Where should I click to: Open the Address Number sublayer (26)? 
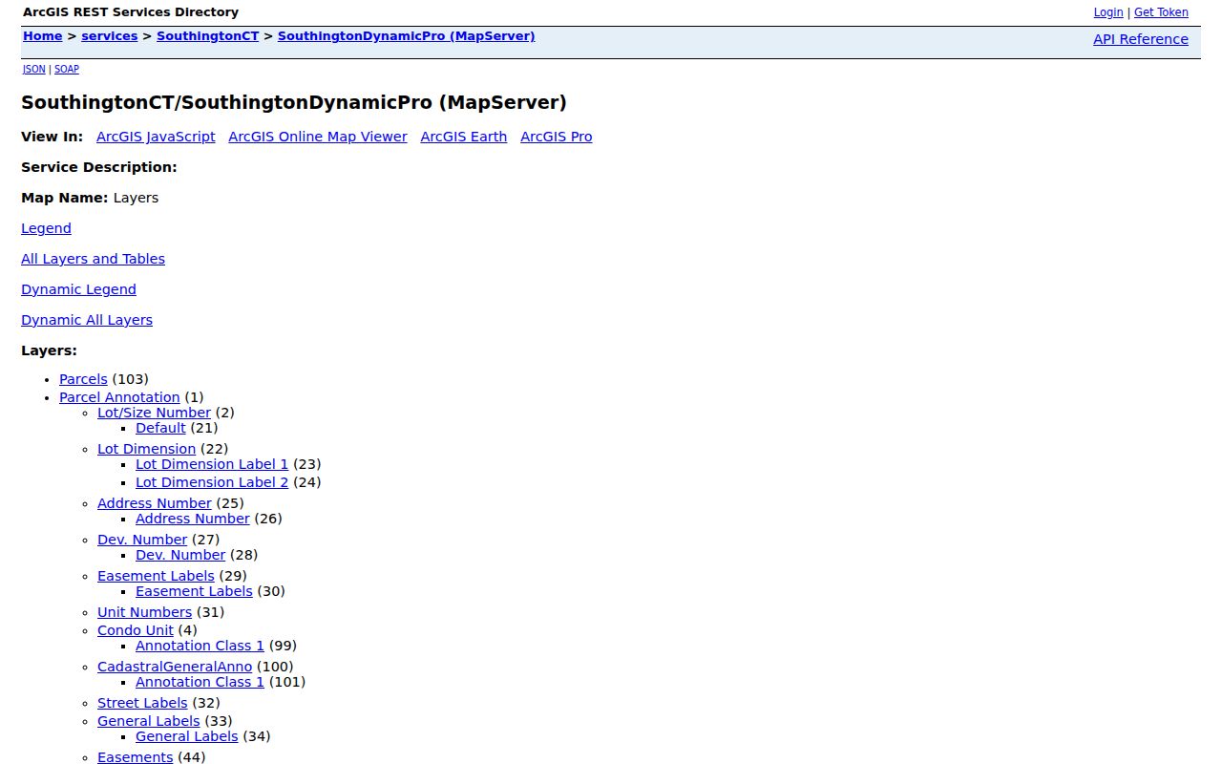(x=192, y=519)
